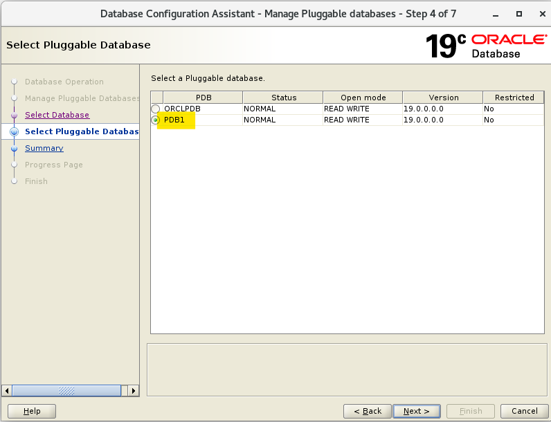Click NORMAL status in PDB1 row
The height and width of the screenshot is (422, 551).
tap(283, 120)
